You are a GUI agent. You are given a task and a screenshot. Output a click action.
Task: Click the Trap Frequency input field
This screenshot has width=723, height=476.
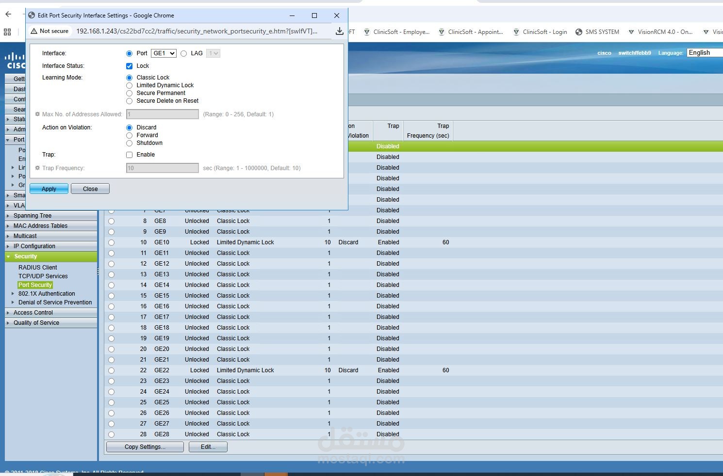point(163,168)
